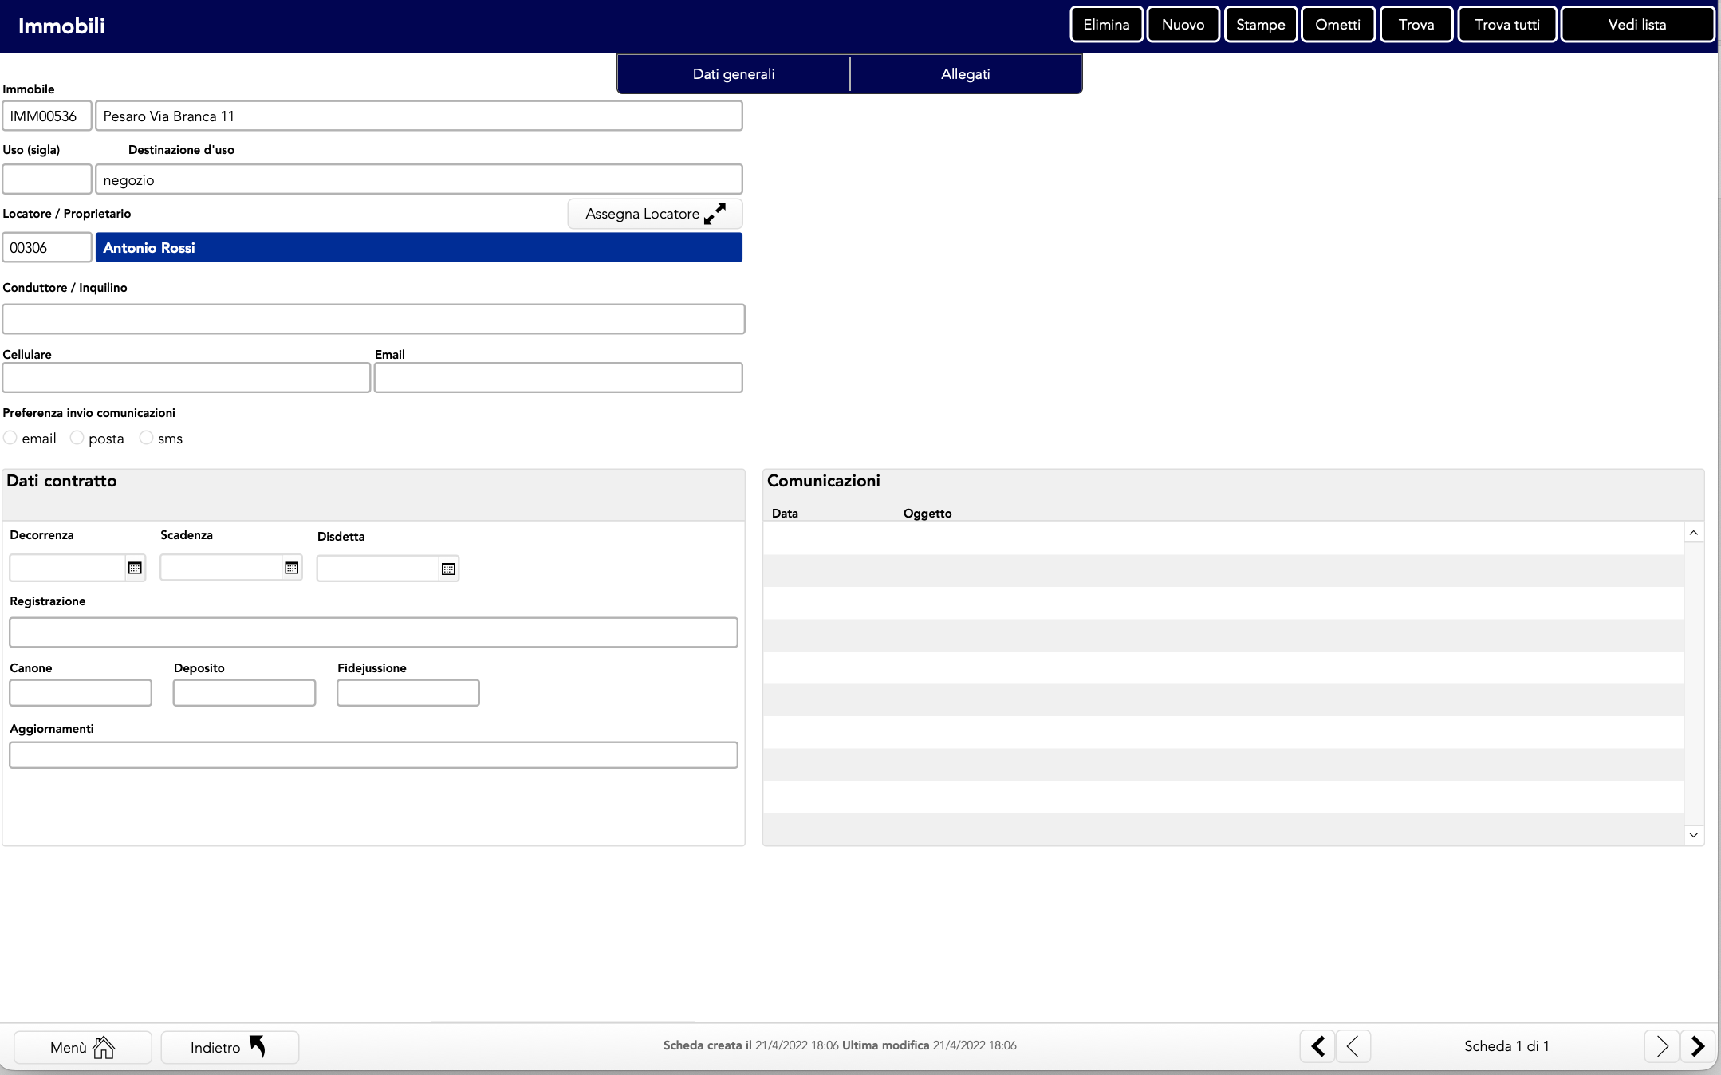Open the Scadenza calendar picker icon

coord(291,568)
